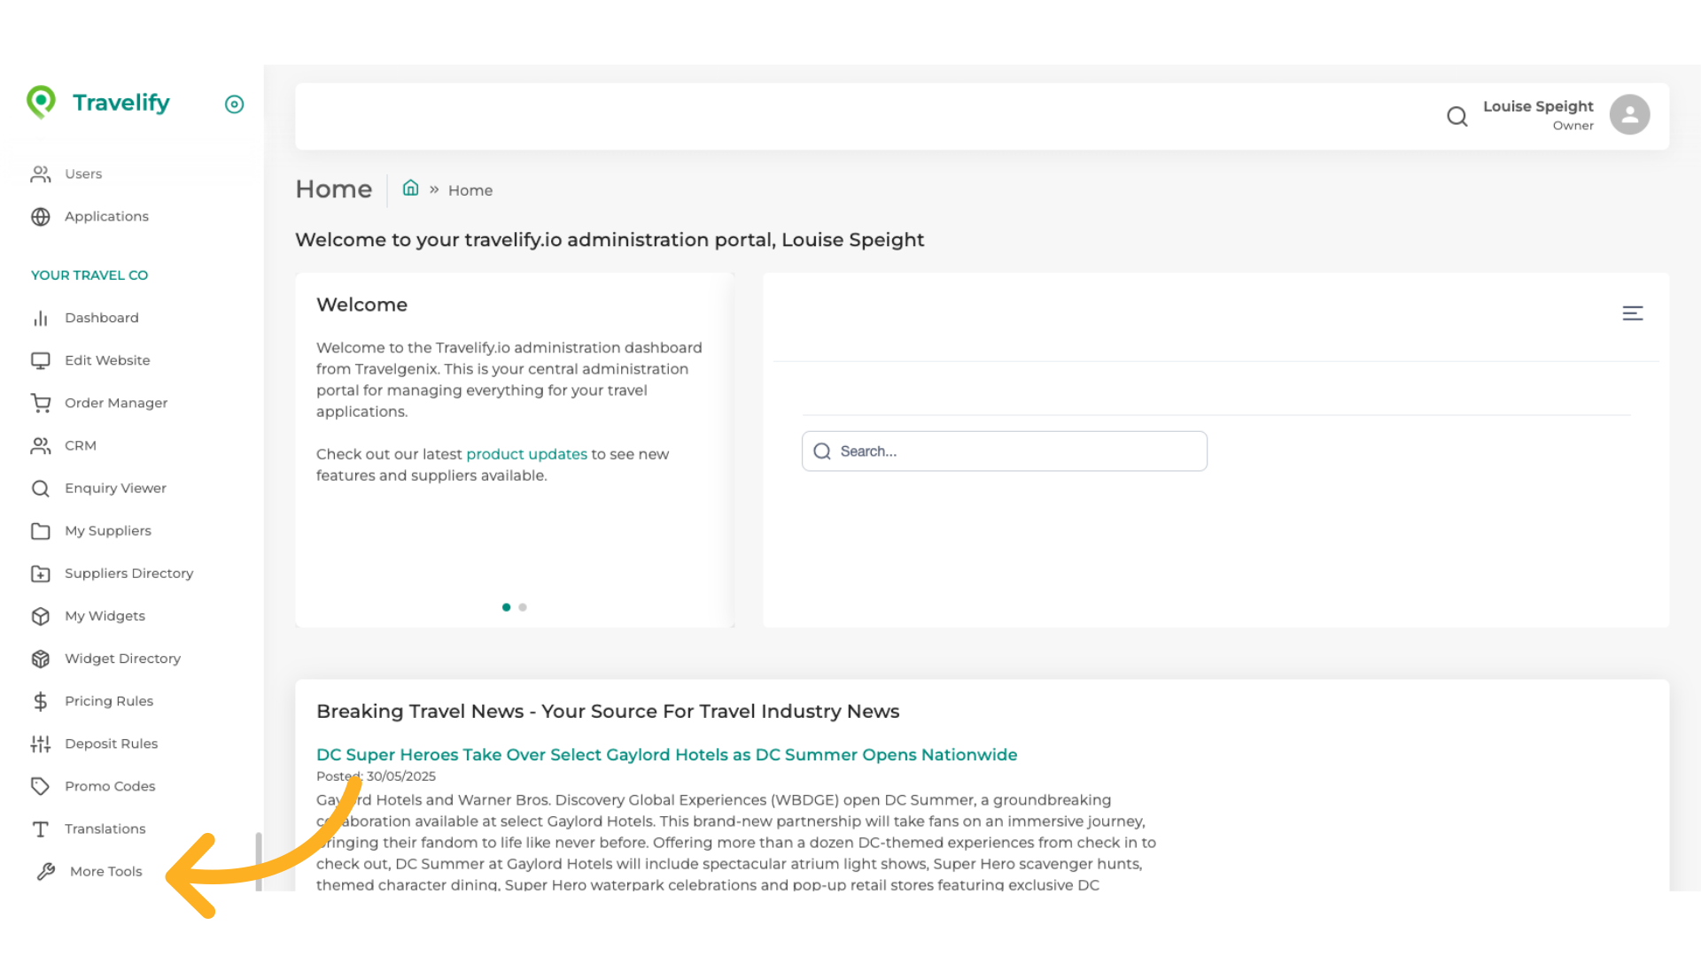Open the Louise Speight profile avatar
Screen dimensions: 1701x956
coord(1629,115)
